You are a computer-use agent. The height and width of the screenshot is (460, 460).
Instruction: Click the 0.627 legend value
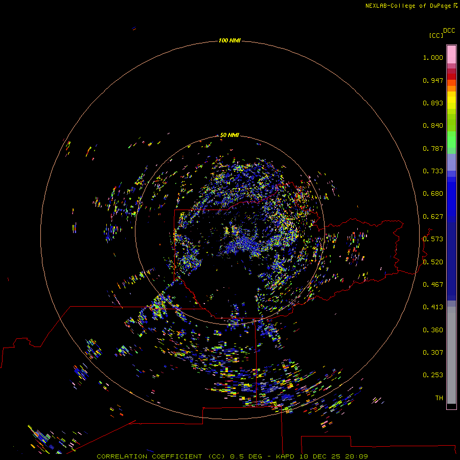point(433,217)
